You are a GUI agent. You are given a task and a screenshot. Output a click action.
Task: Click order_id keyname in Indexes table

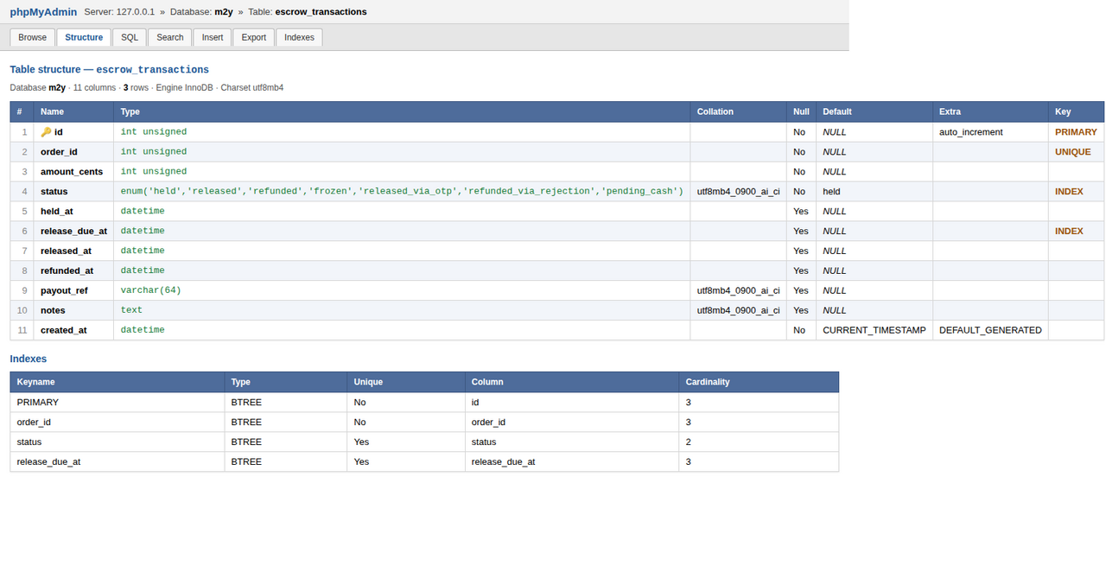34,423
